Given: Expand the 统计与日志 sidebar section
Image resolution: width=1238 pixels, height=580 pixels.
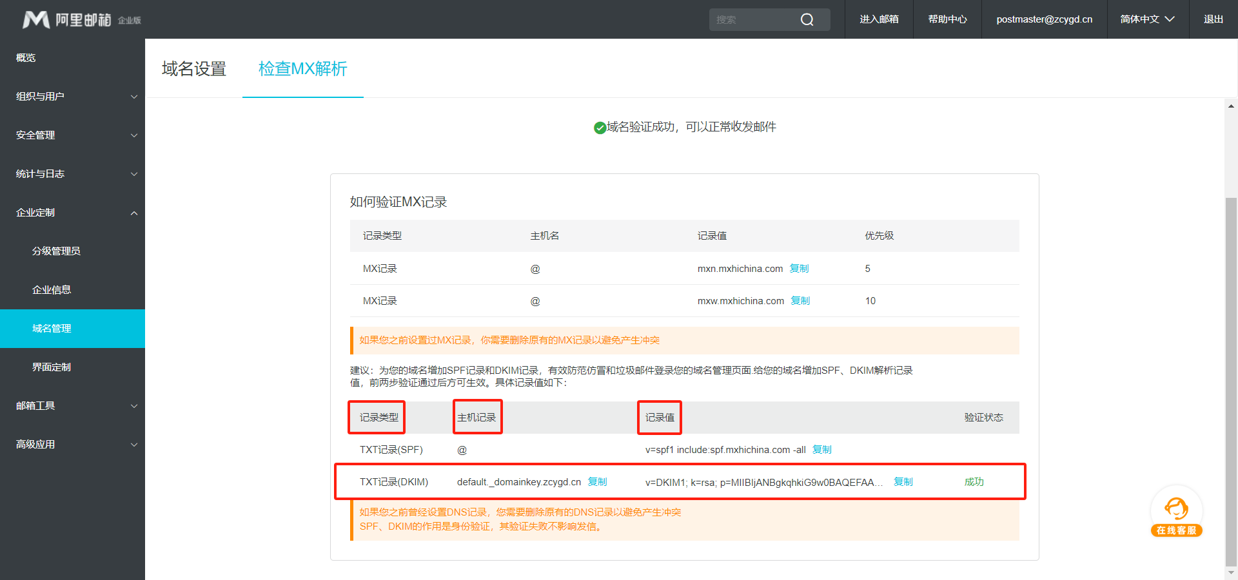Looking at the screenshot, I should pos(72,174).
